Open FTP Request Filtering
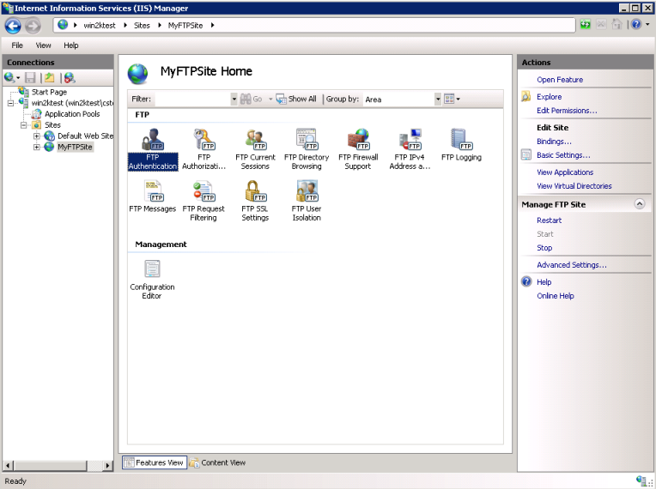 click(203, 201)
